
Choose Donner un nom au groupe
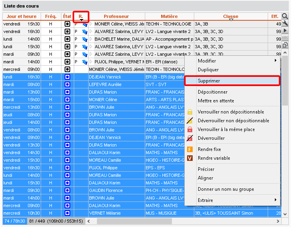(x=232, y=189)
